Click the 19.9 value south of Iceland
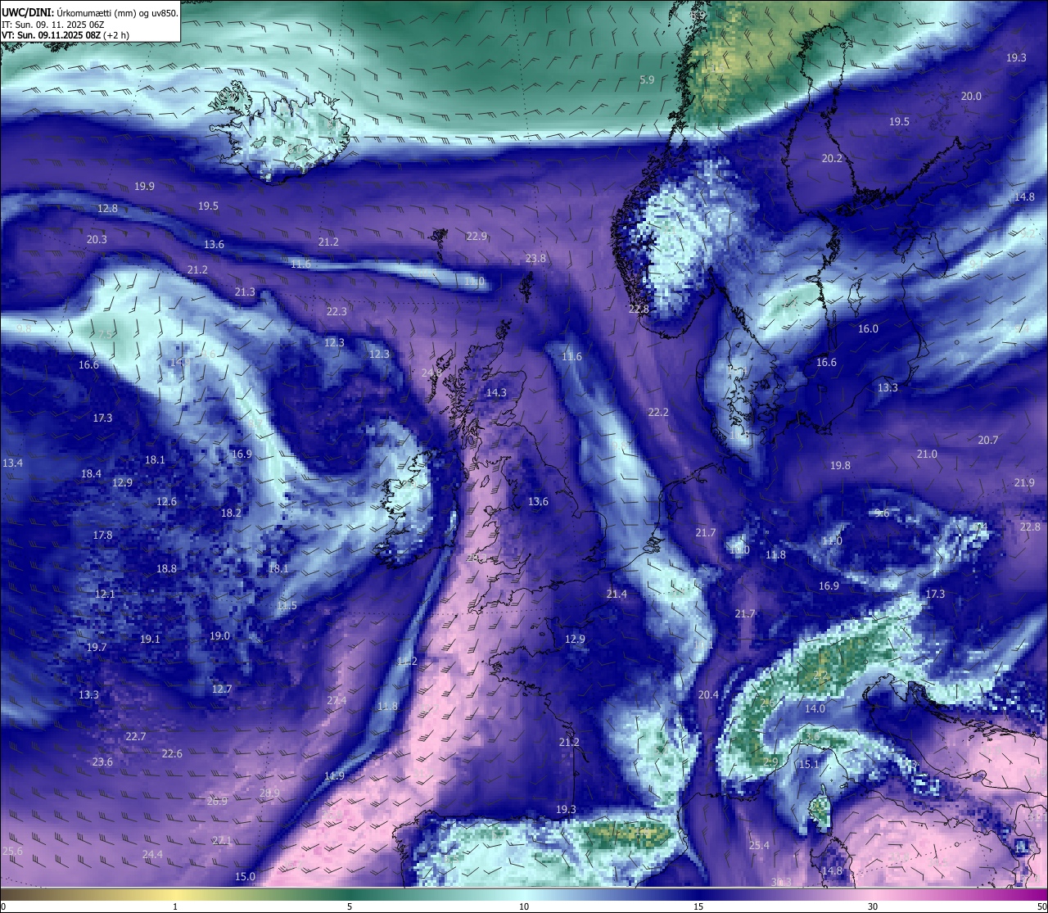Image resolution: width=1048 pixels, height=913 pixels. pos(144,186)
